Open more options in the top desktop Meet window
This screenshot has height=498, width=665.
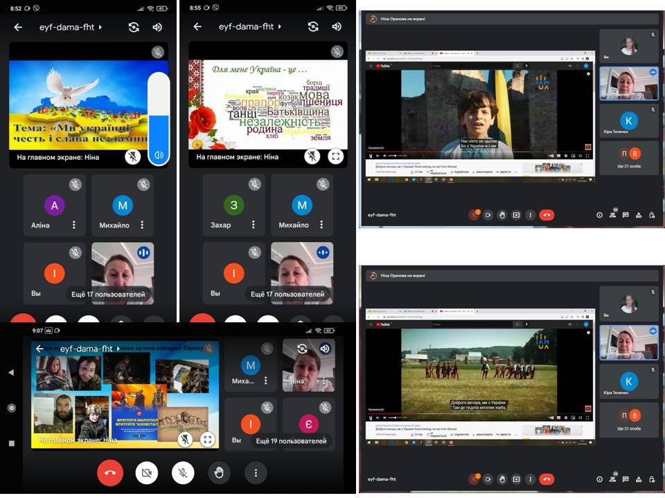tap(530, 215)
